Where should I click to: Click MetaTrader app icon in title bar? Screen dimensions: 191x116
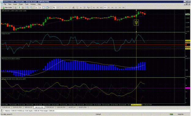tap(2, 2)
